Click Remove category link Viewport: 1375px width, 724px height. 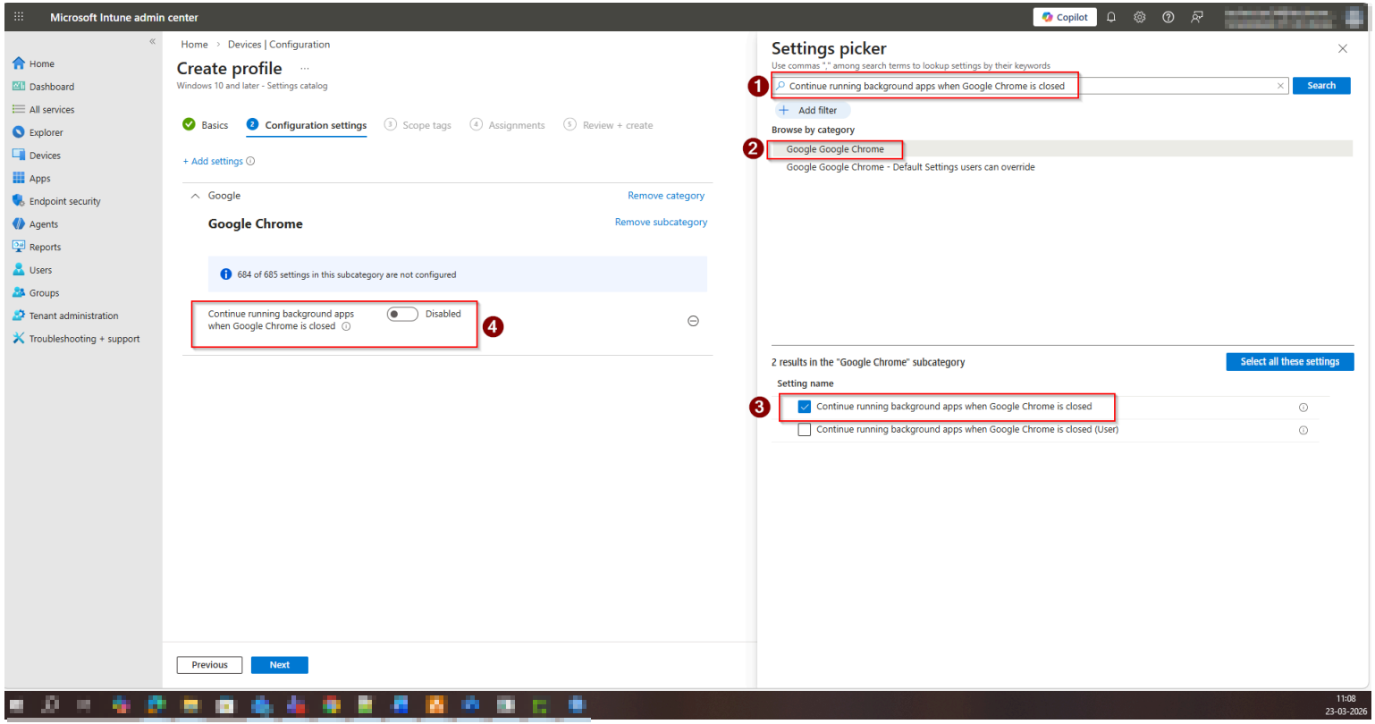pos(666,196)
